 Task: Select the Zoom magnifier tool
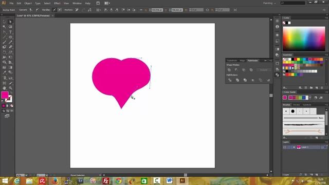10,88
